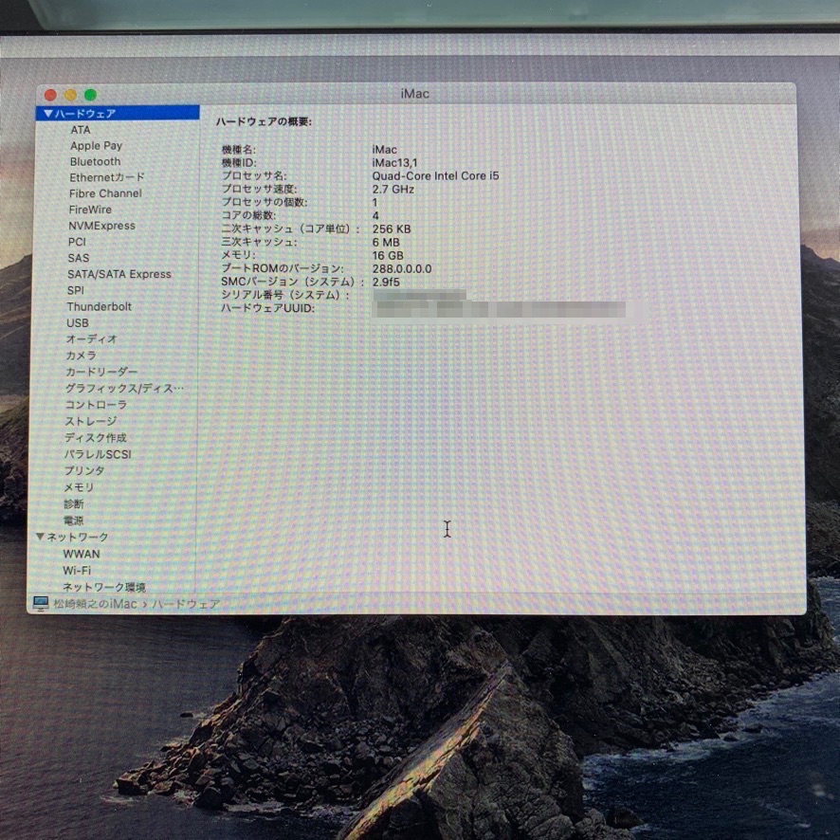Show ストレージ information
The image size is (840, 840).
pos(91,421)
